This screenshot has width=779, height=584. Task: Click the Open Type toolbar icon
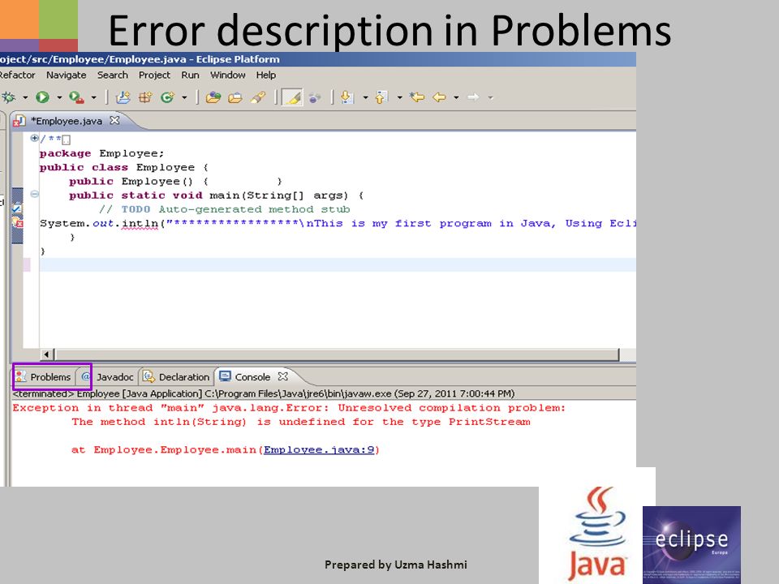point(213,97)
